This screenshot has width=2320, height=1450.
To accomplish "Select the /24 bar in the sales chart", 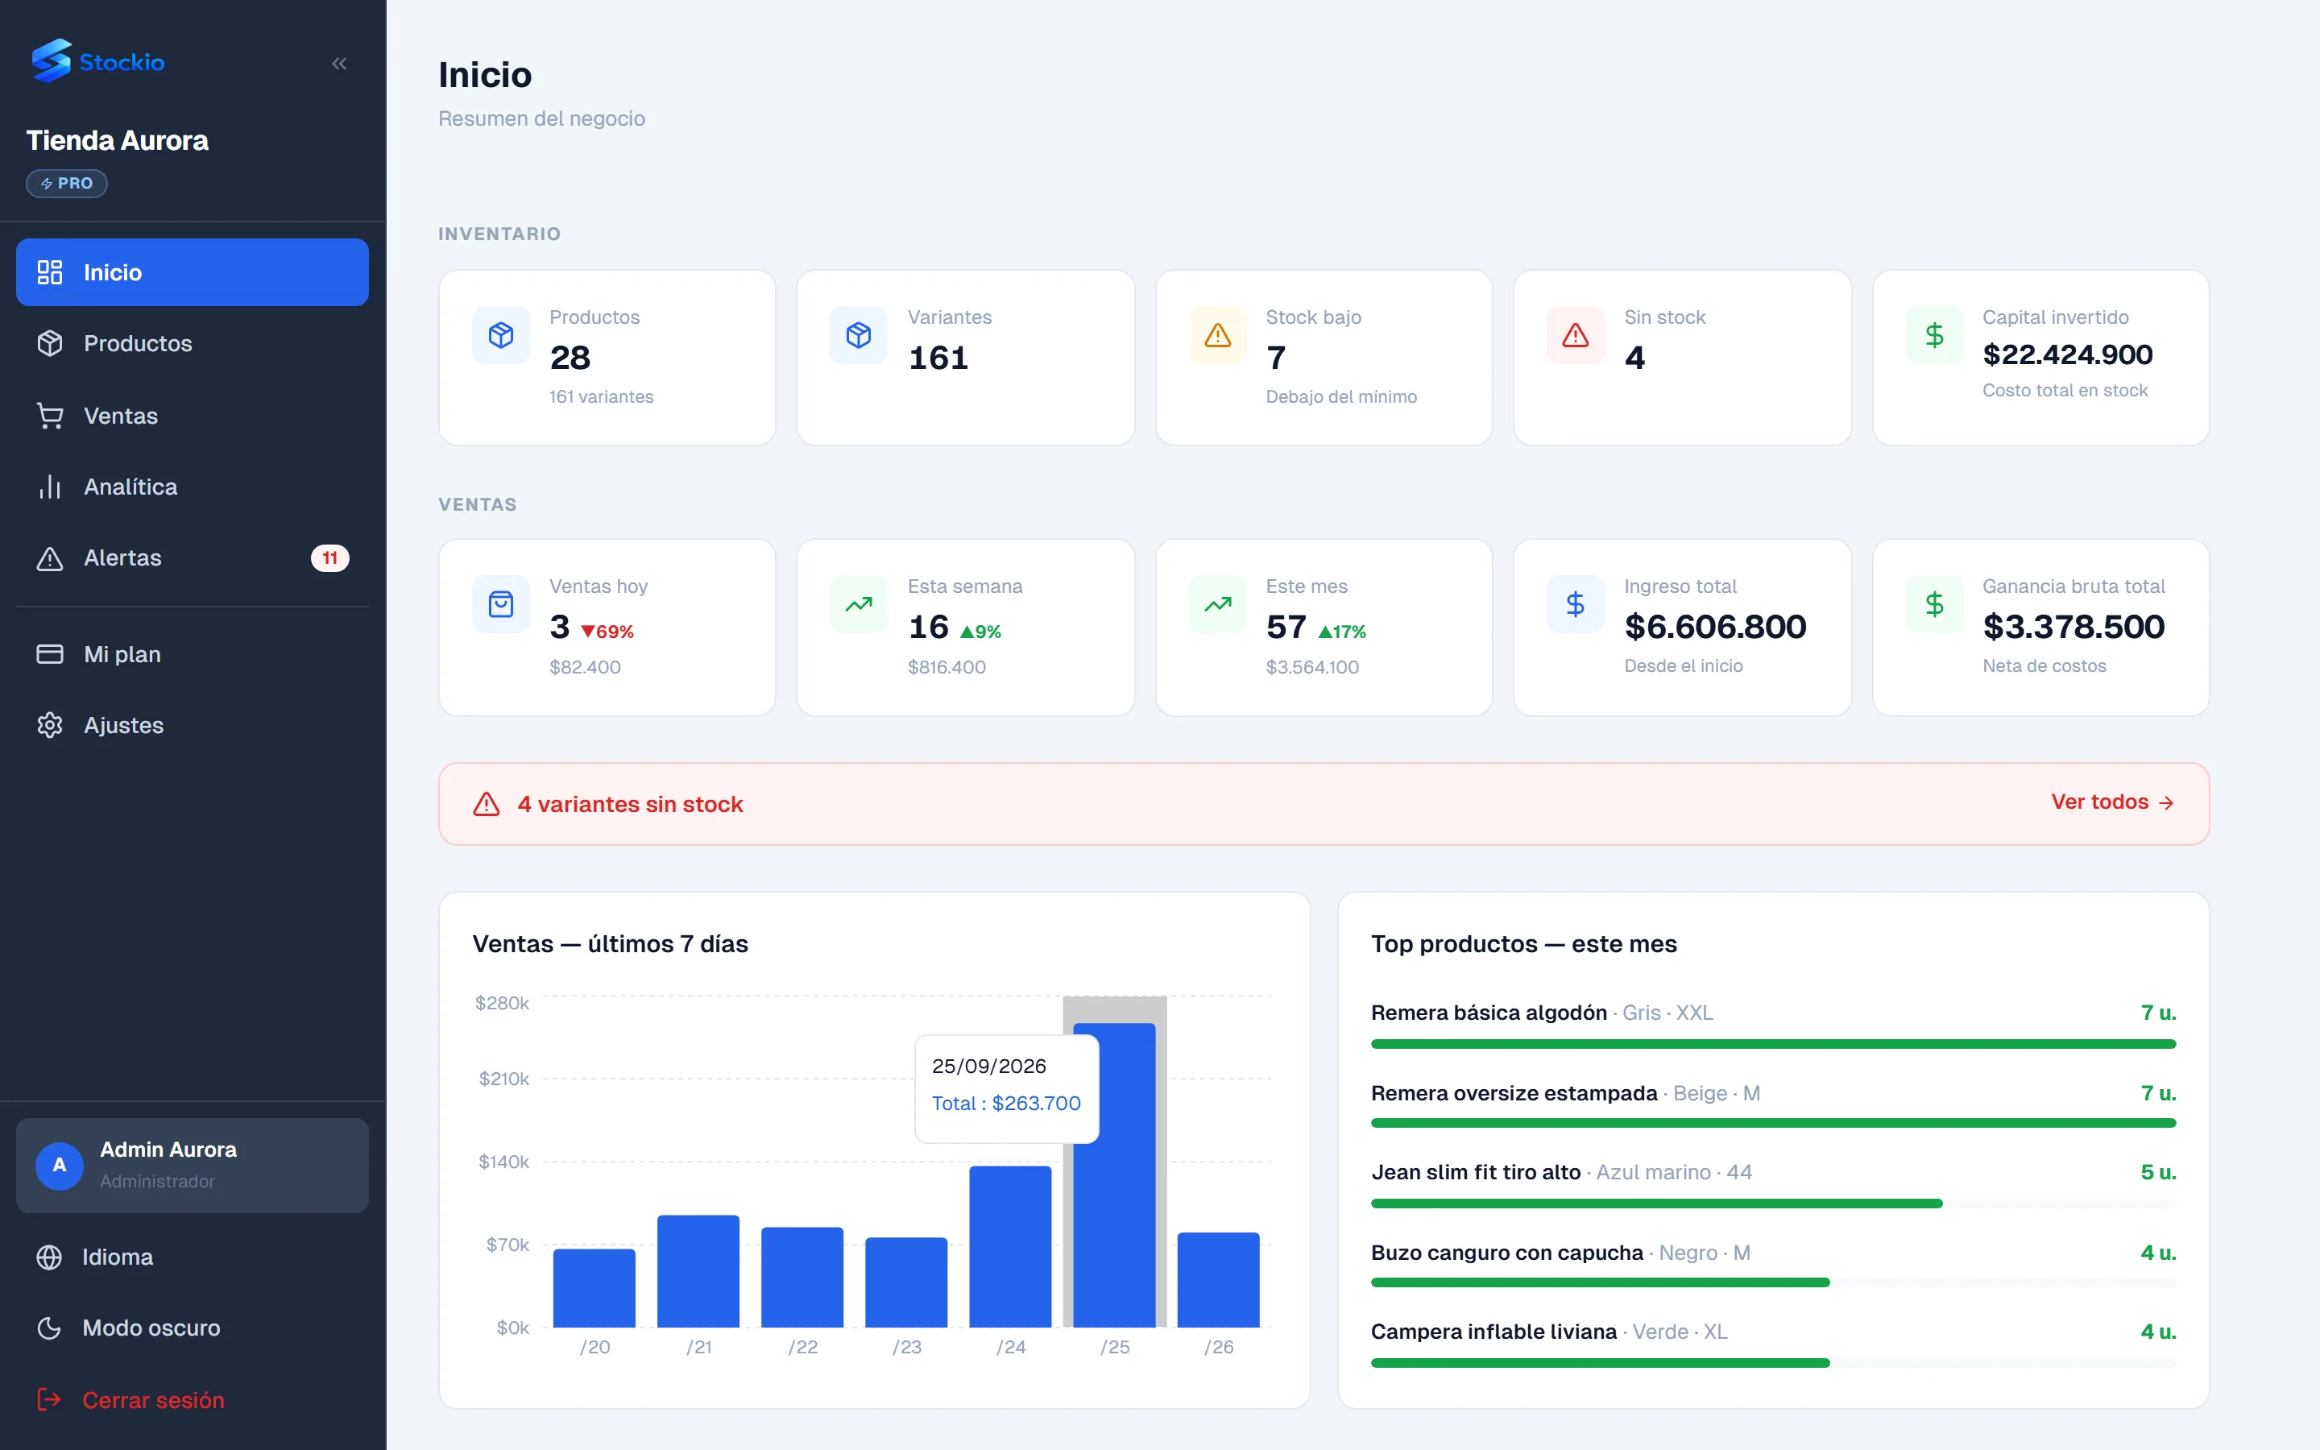I will [x=1010, y=1247].
